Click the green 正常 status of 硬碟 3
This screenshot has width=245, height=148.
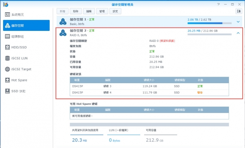point(200,86)
